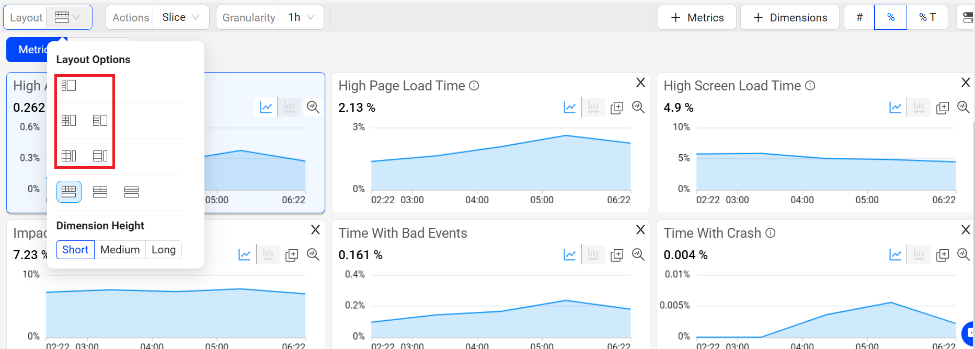Expand the Actions Slice dropdown
This screenshot has height=349, width=975.
[x=180, y=18]
